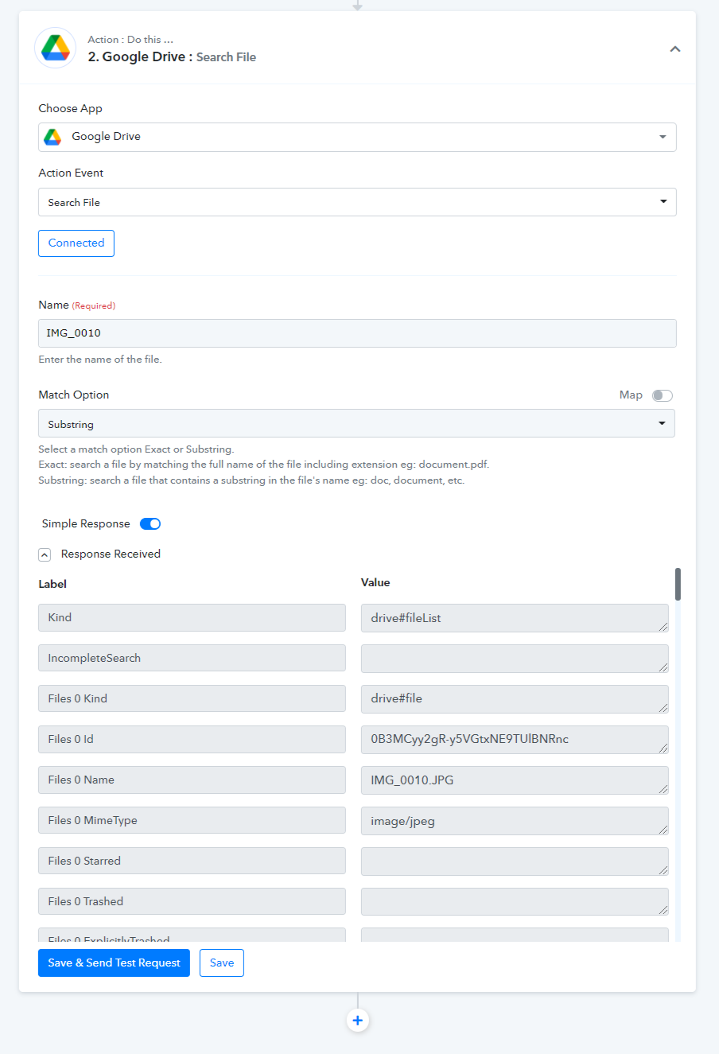Click the resize handle of image/jpeg value box
This screenshot has width=719, height=1054.
[x=663, y=830]
